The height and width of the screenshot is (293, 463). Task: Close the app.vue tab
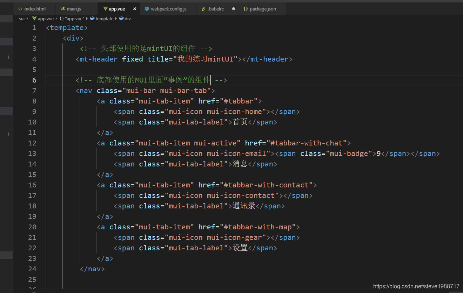point(135,9)
